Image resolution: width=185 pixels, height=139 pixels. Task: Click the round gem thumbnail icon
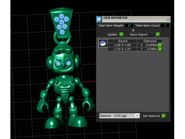click(103, 43)
